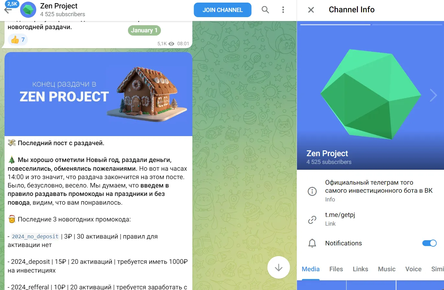Click the bell Notifications icon

coord(312,243)
